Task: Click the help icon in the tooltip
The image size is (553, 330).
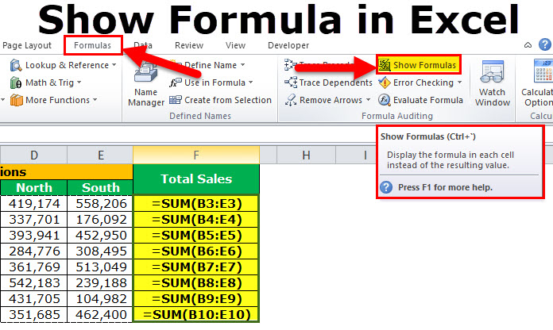Action: [386, 187]
